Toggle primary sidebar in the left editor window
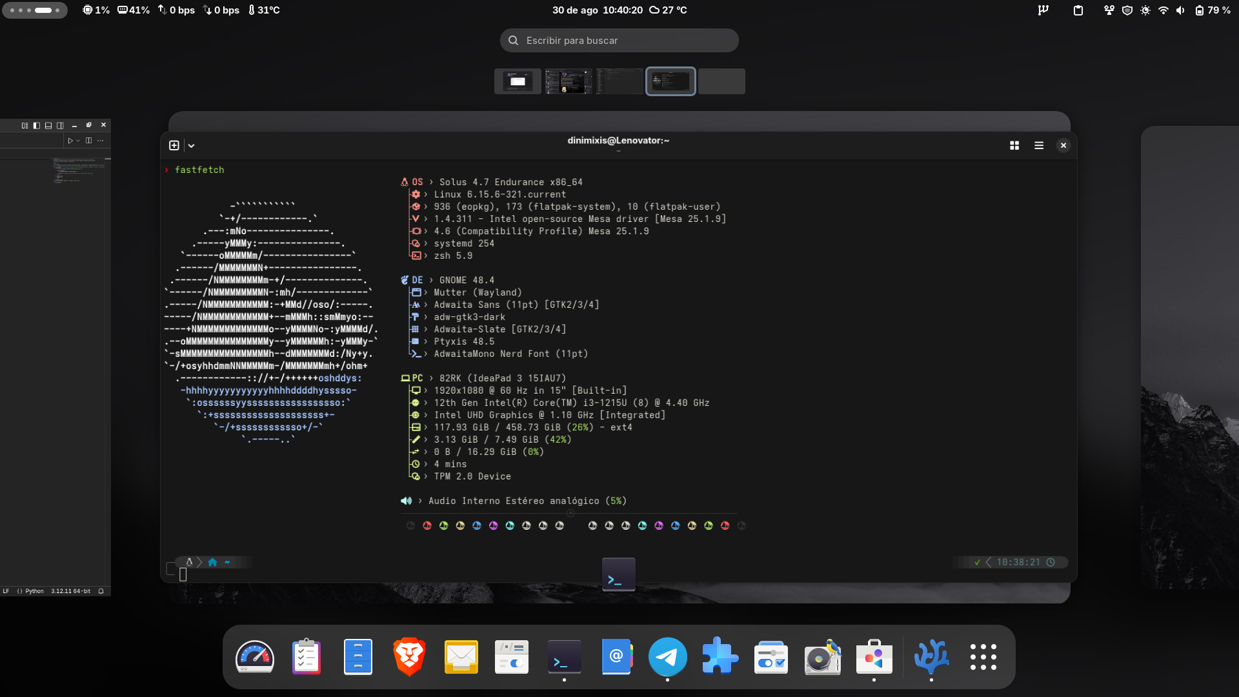The width and height of the screenshot is (1239, 697). coord(36,125)
